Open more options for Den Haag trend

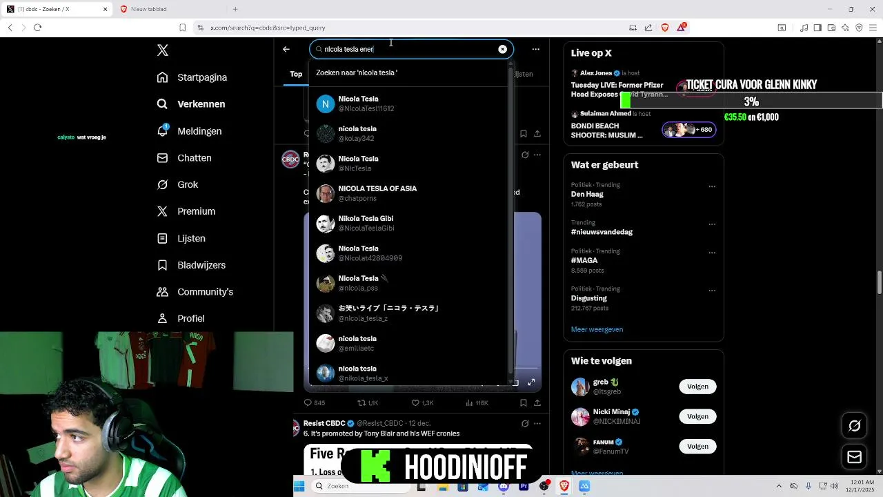[x=712, y=186]
